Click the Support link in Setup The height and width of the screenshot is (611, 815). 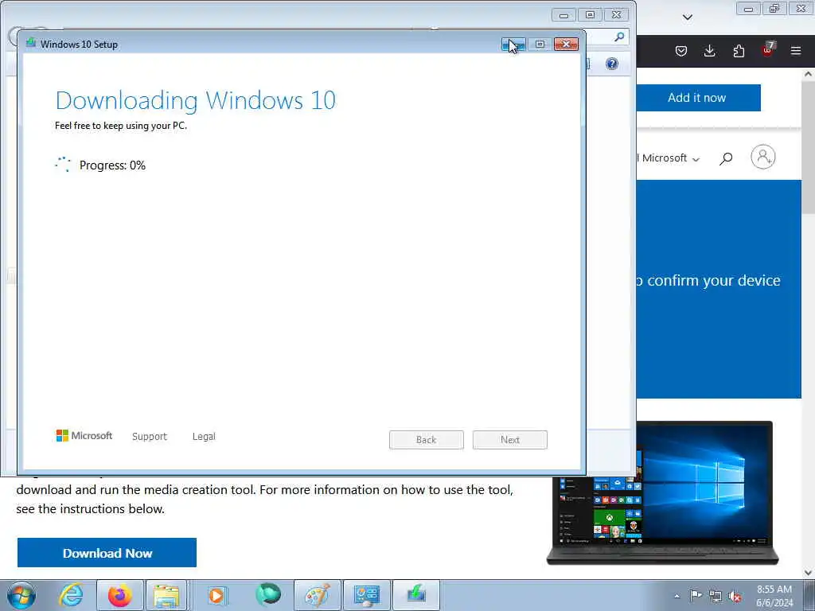tap(150, 437)
